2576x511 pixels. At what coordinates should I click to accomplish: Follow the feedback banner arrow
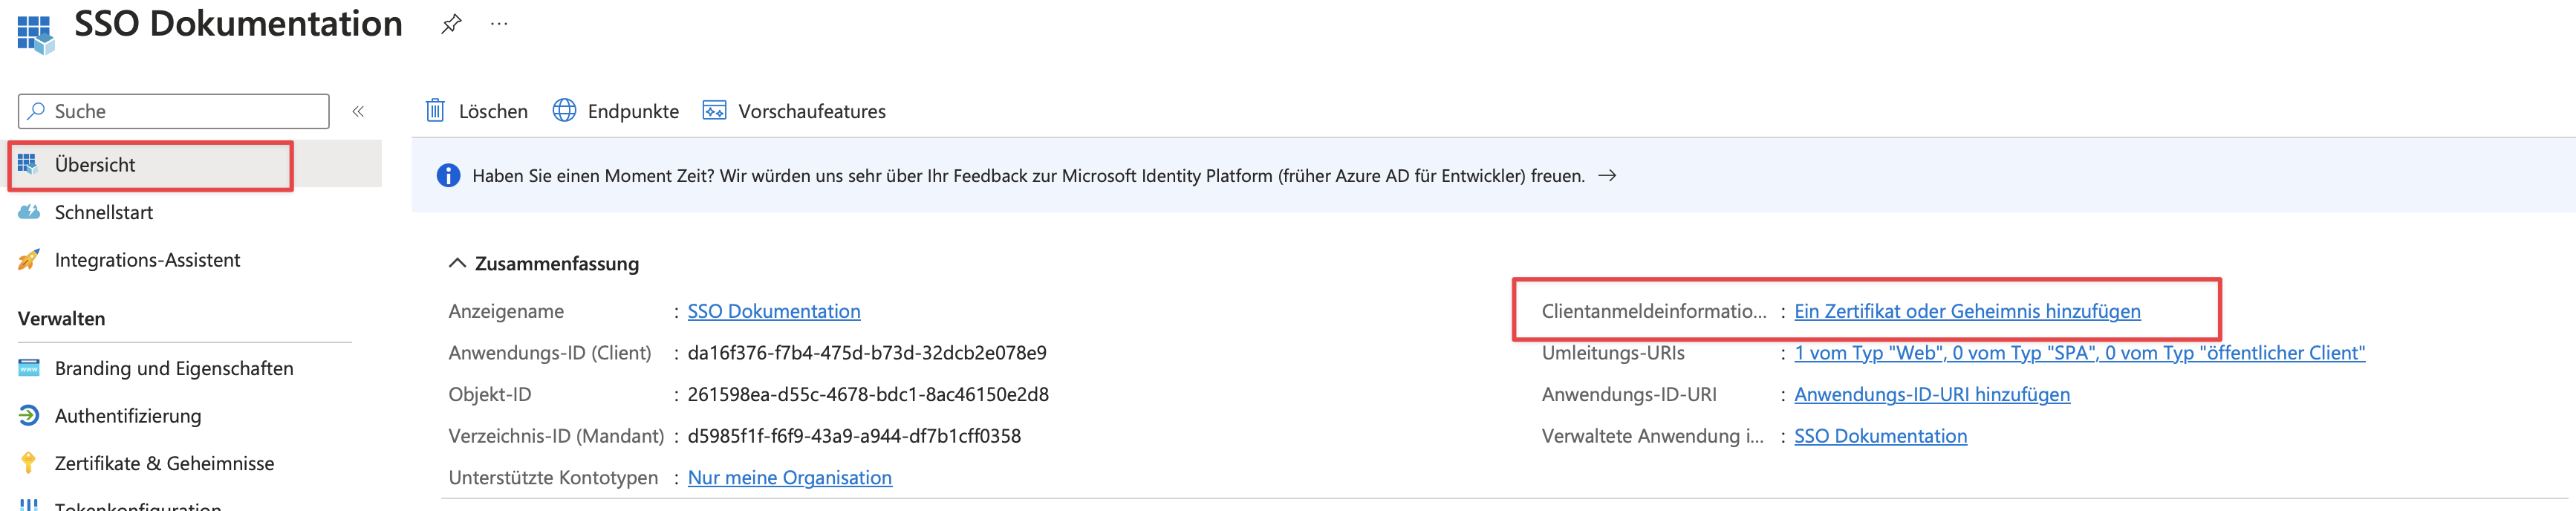click(x=1607, y=176)
